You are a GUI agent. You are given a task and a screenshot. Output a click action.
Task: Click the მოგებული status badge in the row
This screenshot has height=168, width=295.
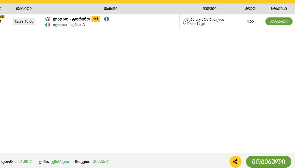tap(279, 21)
